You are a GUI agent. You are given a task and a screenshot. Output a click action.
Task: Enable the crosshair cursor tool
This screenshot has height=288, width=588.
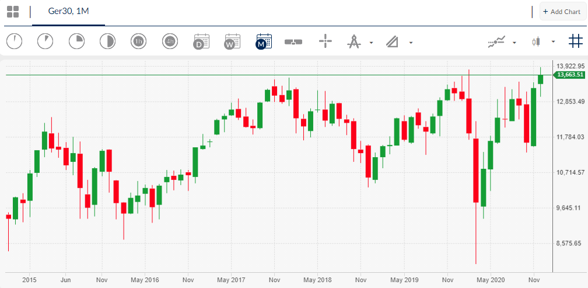(x=325, y=41)
